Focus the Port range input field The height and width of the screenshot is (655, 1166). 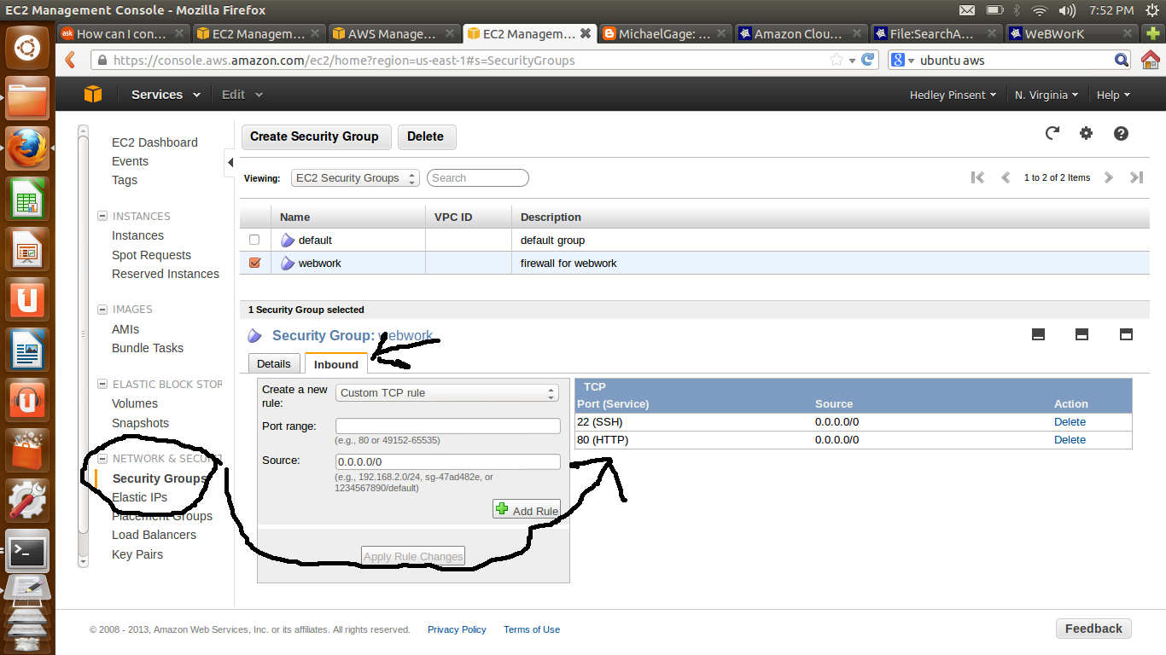pos(448,426)
